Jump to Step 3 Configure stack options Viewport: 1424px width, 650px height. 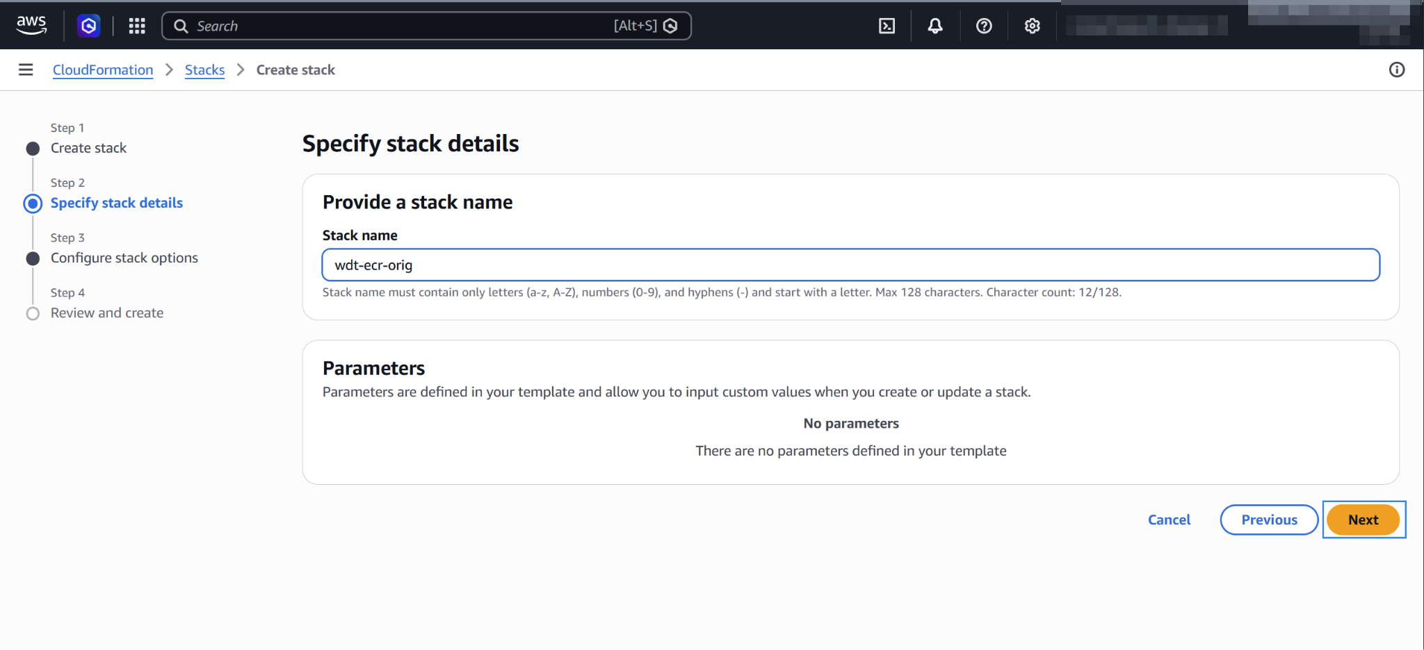124,258
